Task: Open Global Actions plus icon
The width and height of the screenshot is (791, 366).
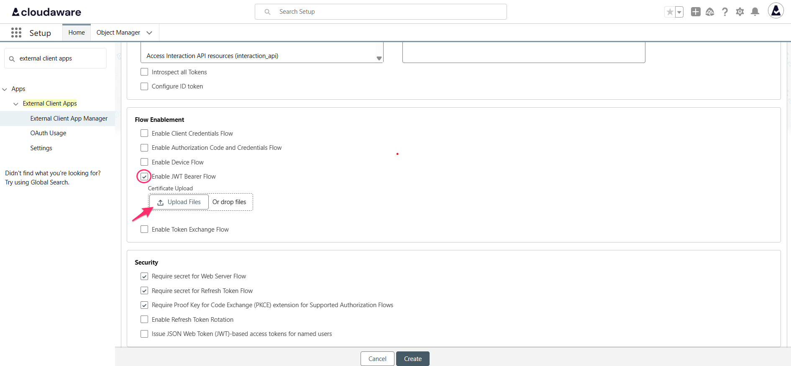Action: click(695, 12)
